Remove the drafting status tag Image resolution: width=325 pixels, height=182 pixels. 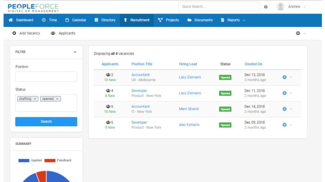click(35, 99)
